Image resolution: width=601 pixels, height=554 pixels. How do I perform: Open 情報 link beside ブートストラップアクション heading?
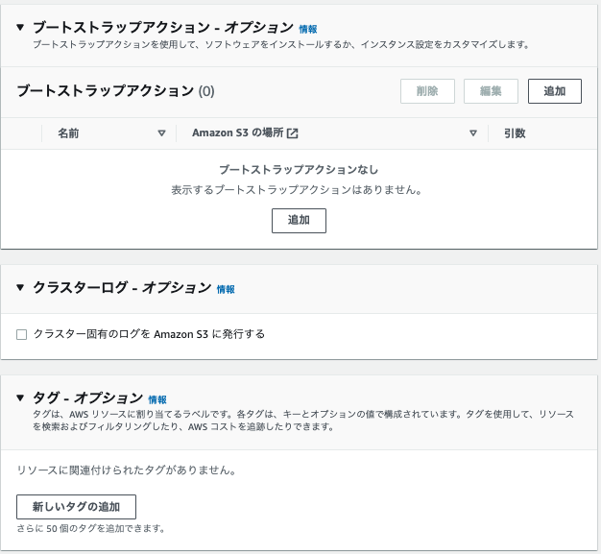pos(308,29)
